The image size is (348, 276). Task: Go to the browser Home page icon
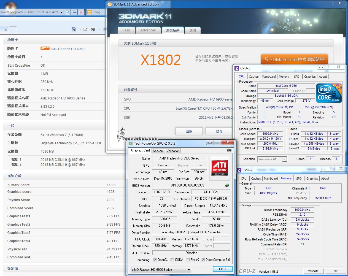pyautogui.click(x=74, y=29)
